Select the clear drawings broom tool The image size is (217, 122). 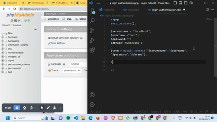(x=54, y=108)
